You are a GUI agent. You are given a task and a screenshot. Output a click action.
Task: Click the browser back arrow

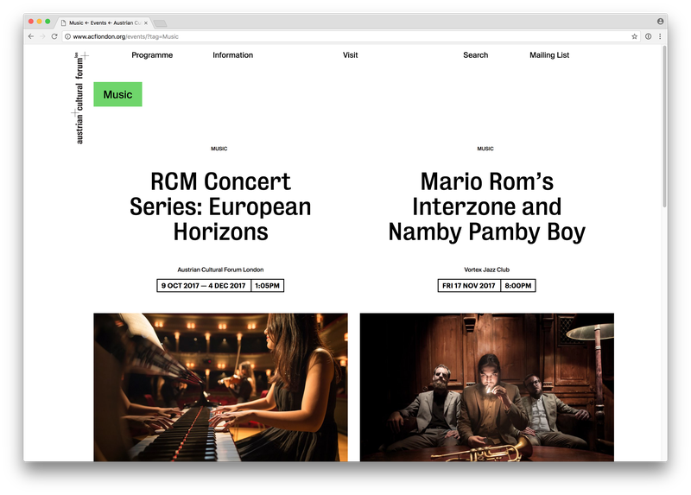[x=31, y=36]
